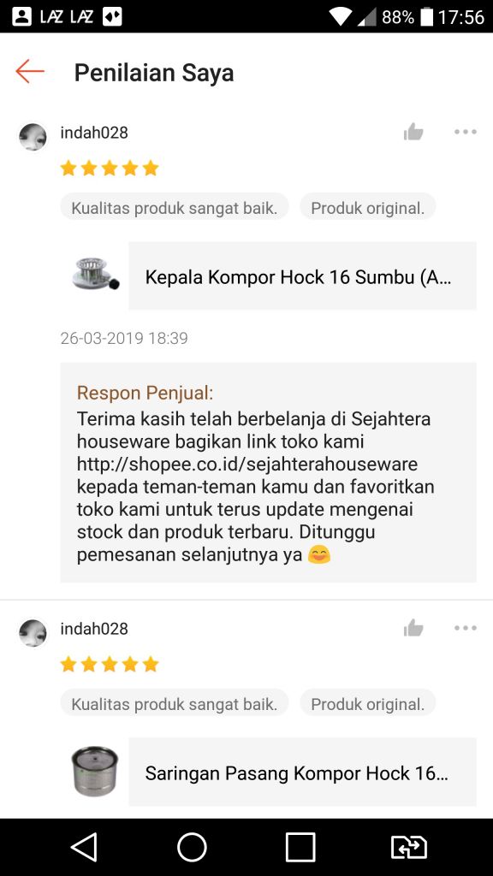This screenshot has width=493, height=876.
Task: Tap Android home circle button
Action: point(192,847)
